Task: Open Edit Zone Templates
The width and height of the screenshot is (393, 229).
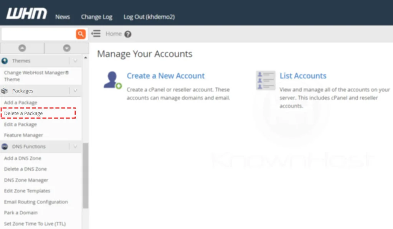Action: (27, 191)
